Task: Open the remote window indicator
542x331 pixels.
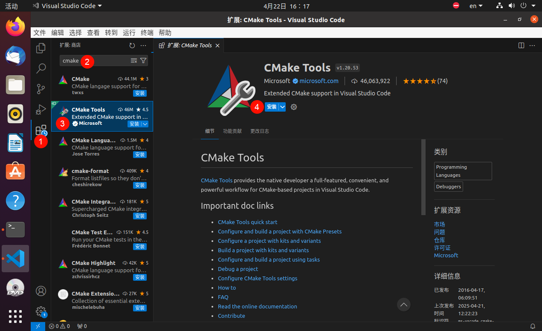Action: point(38,326)
